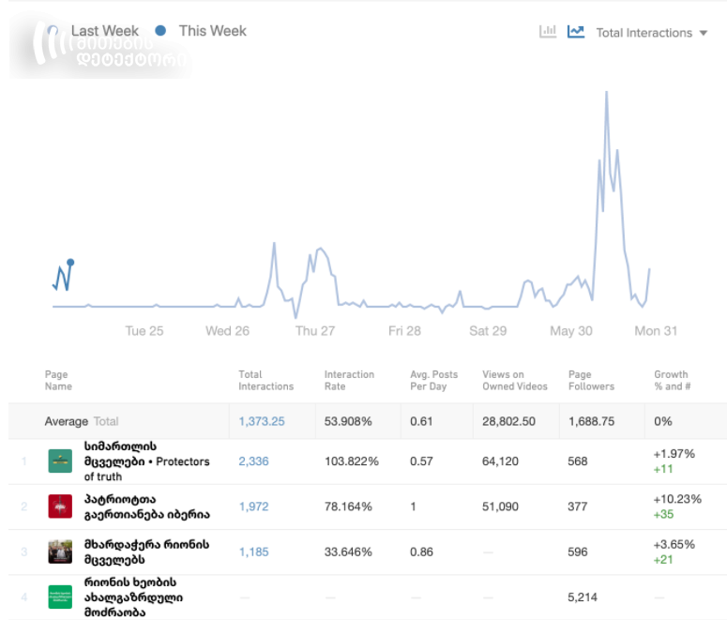Sort by Growth % and # column
Viewport: 727px width, 620px height.
pos(672,380)
